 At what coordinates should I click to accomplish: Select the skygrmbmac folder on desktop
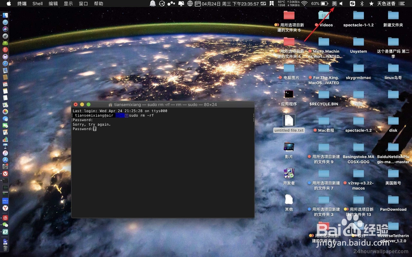tap(358, 71)
